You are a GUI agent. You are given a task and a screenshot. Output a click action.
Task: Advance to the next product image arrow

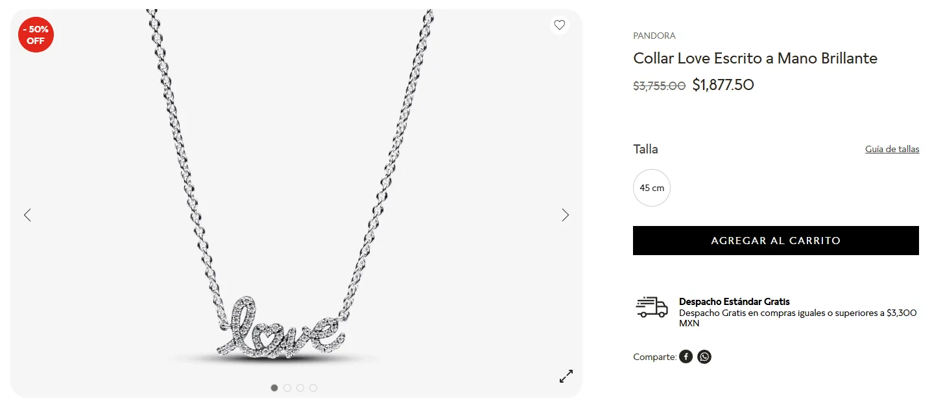click(x=565, y=215)
